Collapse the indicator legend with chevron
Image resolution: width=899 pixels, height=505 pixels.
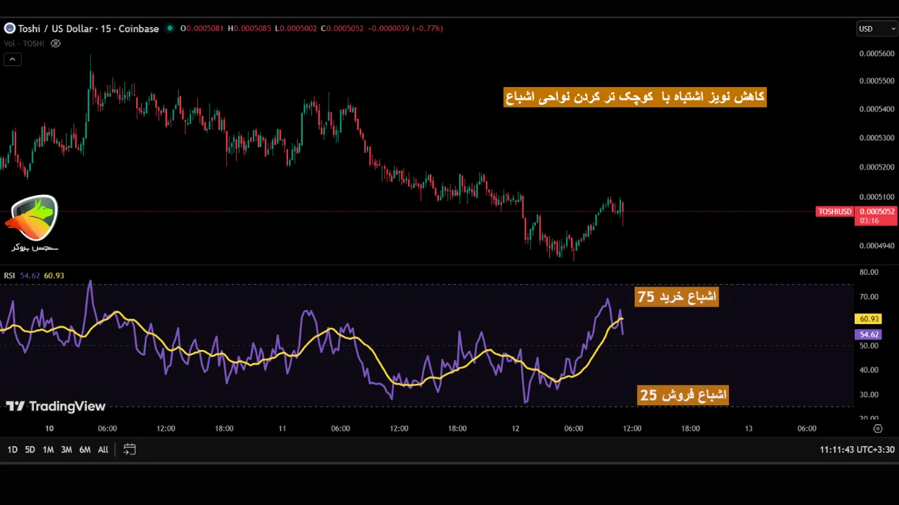point(12,60)
